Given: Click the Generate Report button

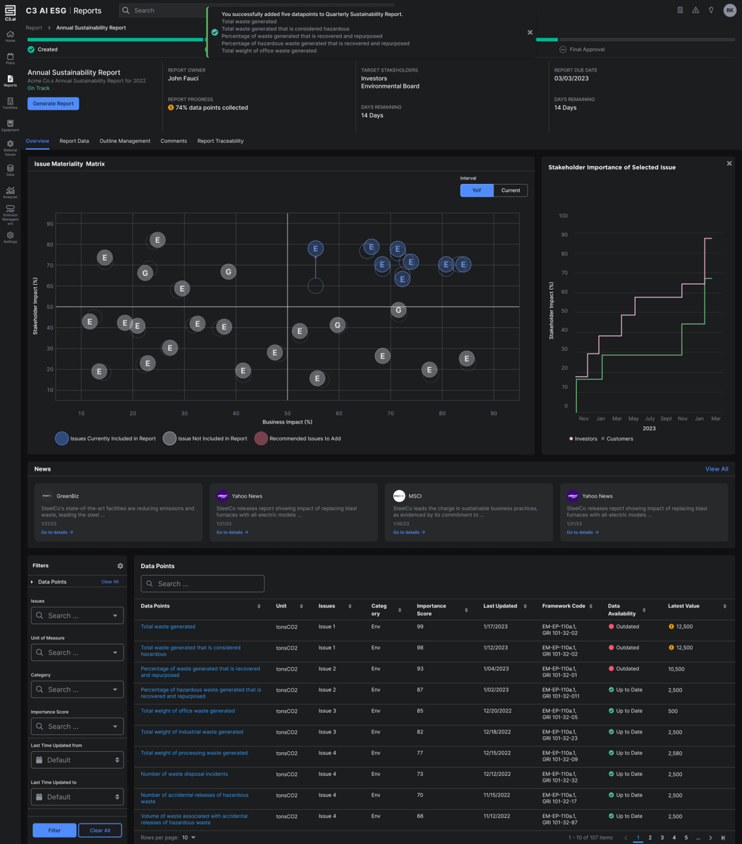Looking at the screenshot, I should [53, 103].
